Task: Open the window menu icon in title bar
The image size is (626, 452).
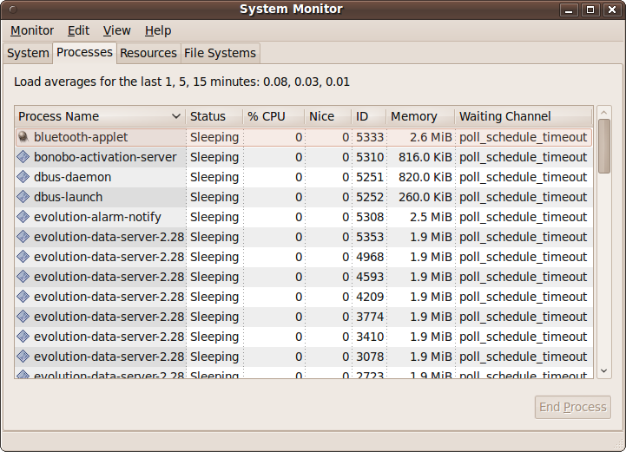Action: (x=13, y=10)
